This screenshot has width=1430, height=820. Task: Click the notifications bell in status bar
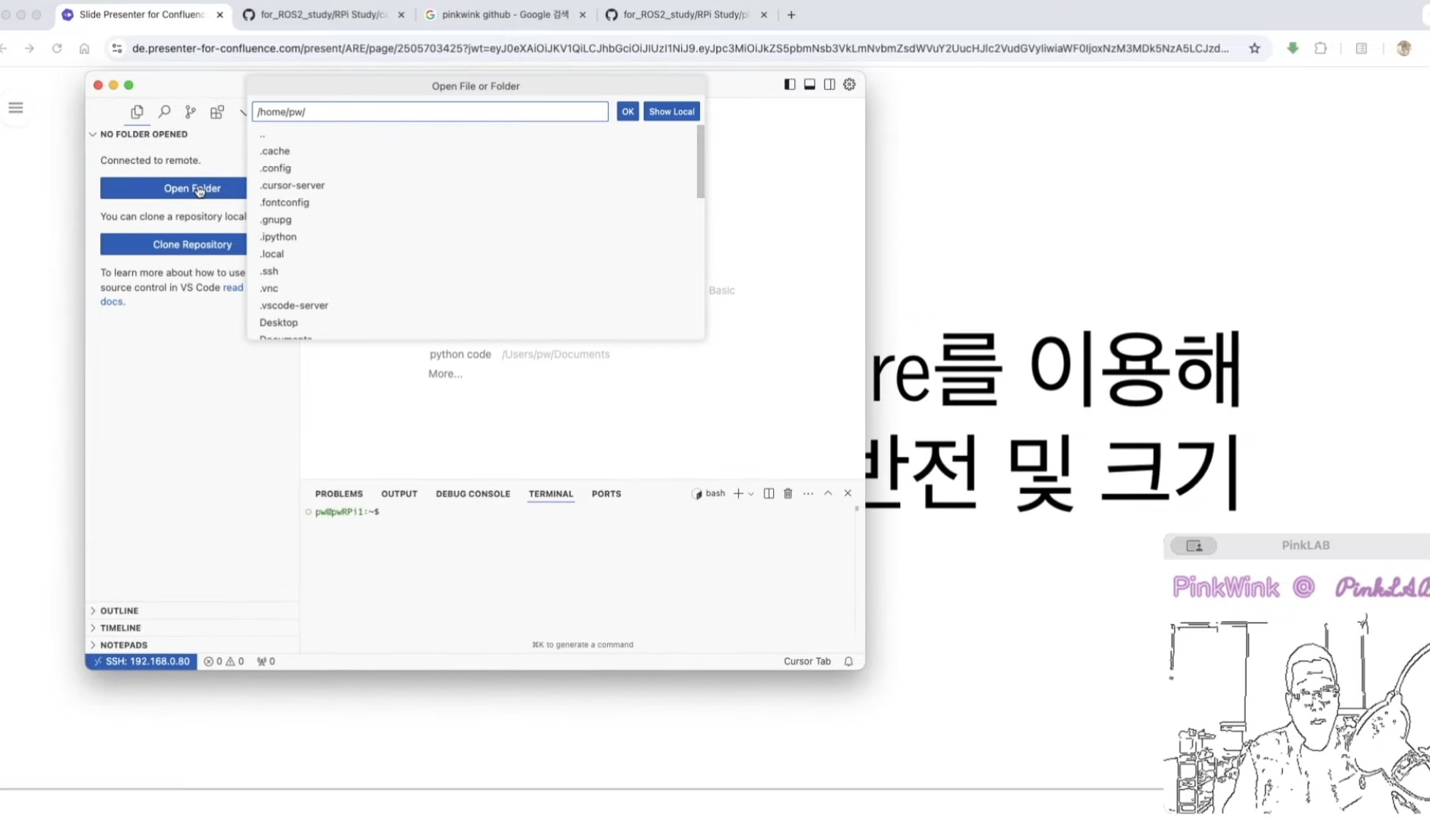click(848, 661)
